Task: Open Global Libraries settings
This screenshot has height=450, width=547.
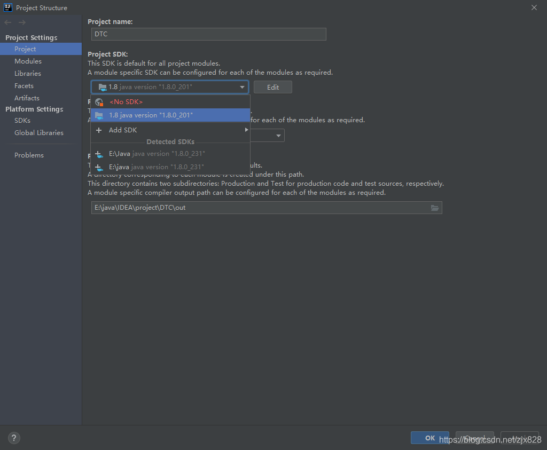Action: 41,132
